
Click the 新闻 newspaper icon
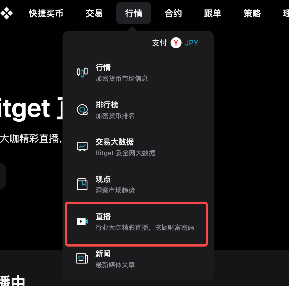tap(82, 258)
